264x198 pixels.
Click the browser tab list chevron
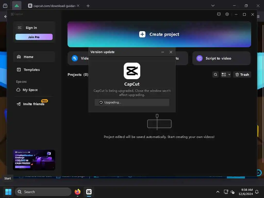[213, 6]
